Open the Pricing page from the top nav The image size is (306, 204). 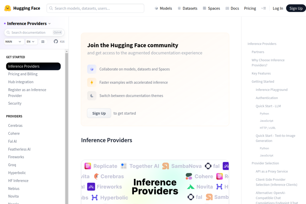tap(250, 8)
